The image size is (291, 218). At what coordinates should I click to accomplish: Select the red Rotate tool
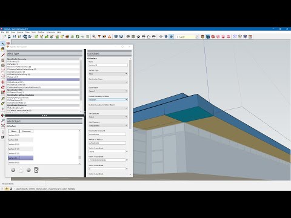coord(3,87)
